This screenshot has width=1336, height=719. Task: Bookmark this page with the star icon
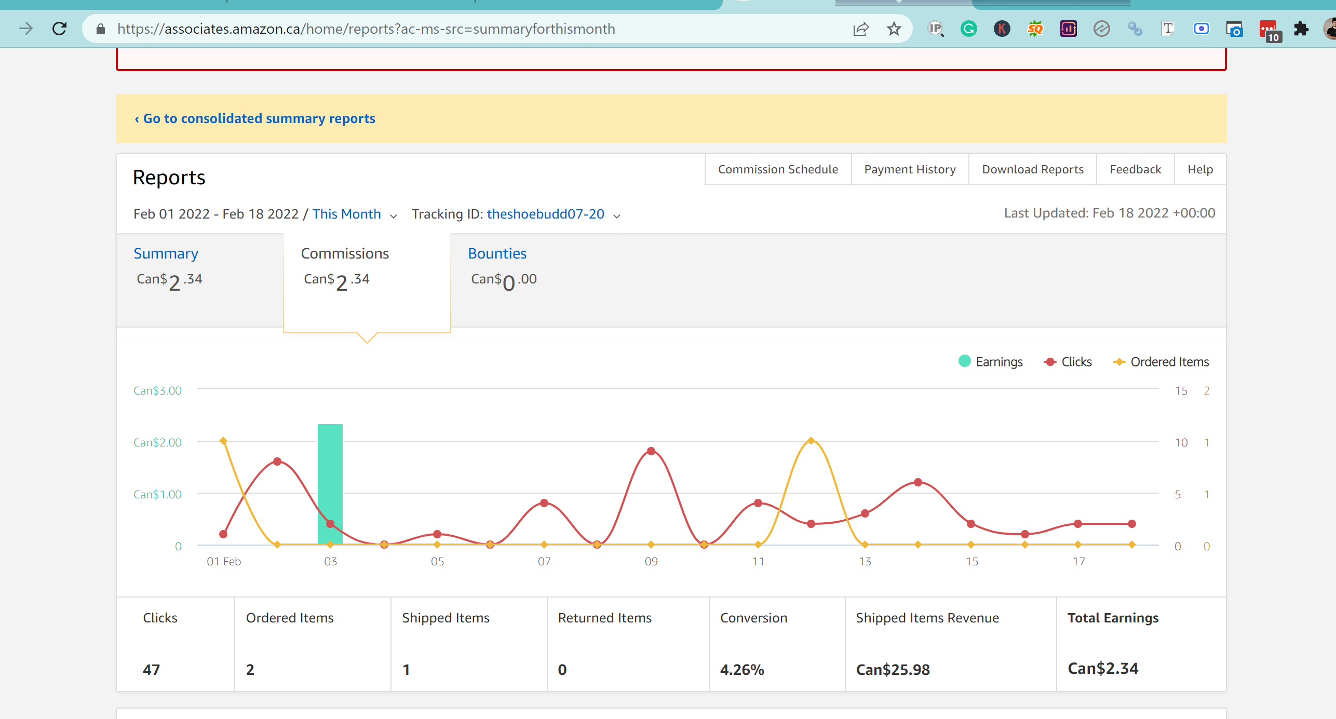click(x=894, y=29)
